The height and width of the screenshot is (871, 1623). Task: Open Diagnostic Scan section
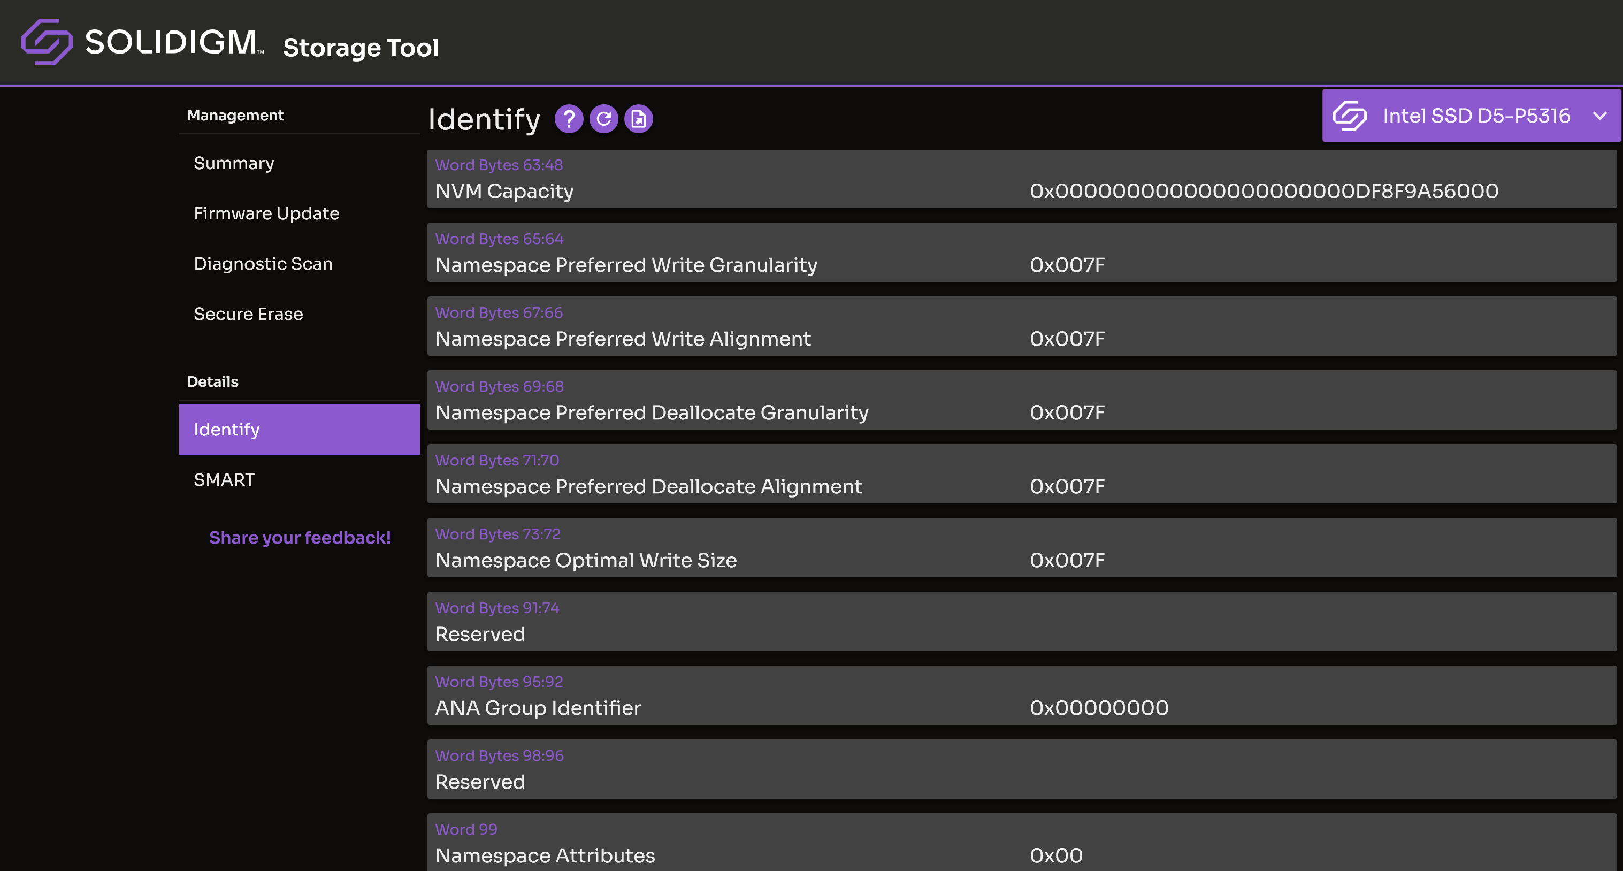click(x=263, y=264)
